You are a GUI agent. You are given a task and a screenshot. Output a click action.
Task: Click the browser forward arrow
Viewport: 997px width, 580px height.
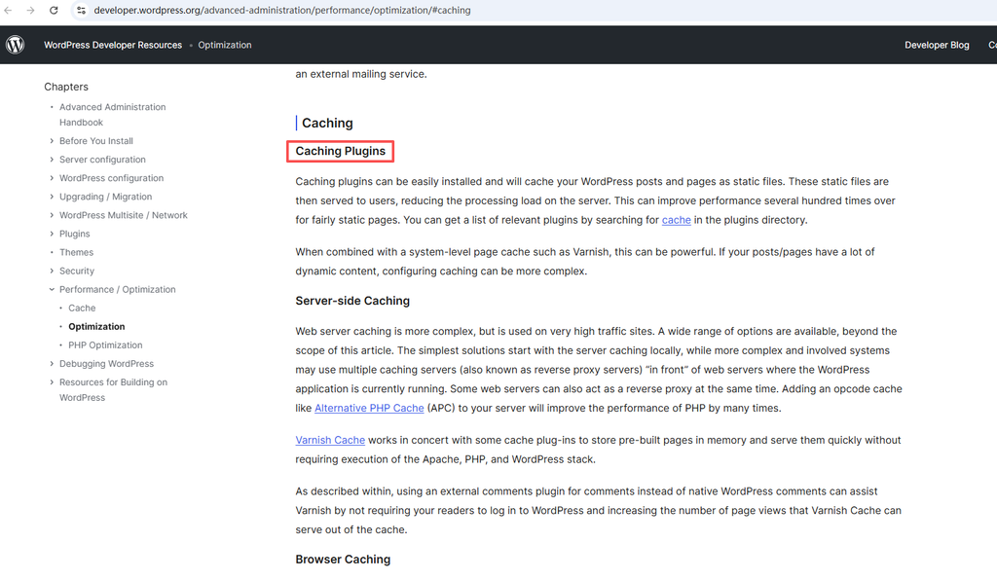pyautogui.click(x=30, y=10)
